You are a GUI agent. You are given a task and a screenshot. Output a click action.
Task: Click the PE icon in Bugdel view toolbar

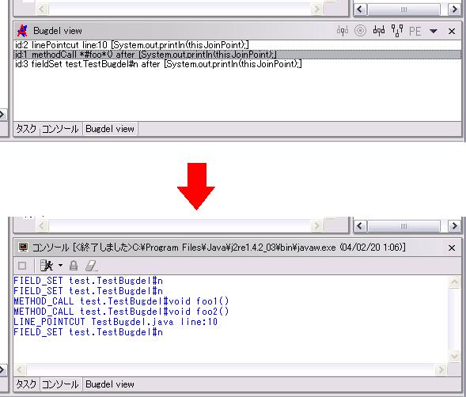click(415, 31)
